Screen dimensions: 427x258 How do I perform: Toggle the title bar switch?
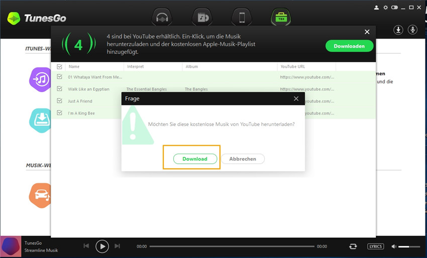394,8
